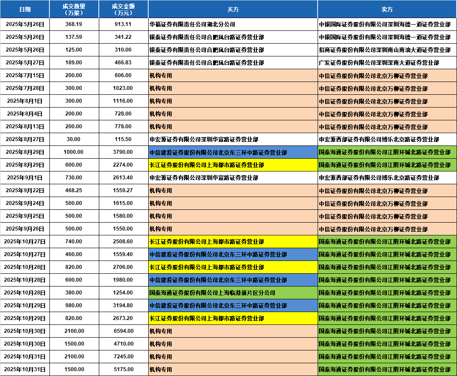Select the amount cell 2508.60
The width and height of the screenshot is (457, 376).
pyautogui.click(x=124, y=242)
